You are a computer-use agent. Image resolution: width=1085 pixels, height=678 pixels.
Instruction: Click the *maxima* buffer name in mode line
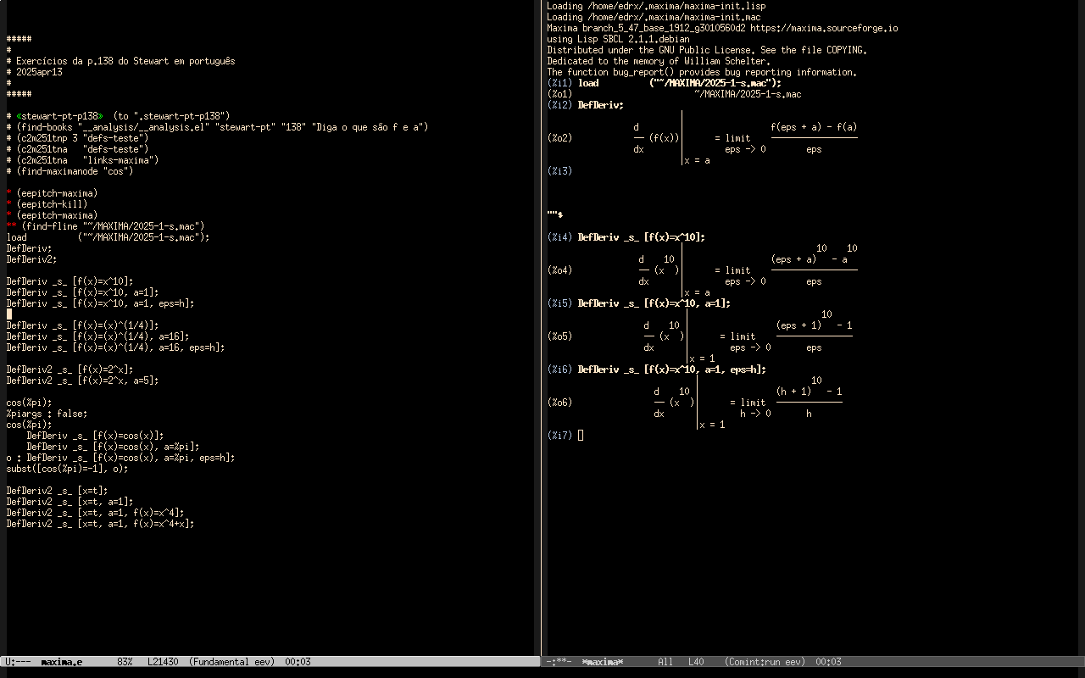point(603,662)
